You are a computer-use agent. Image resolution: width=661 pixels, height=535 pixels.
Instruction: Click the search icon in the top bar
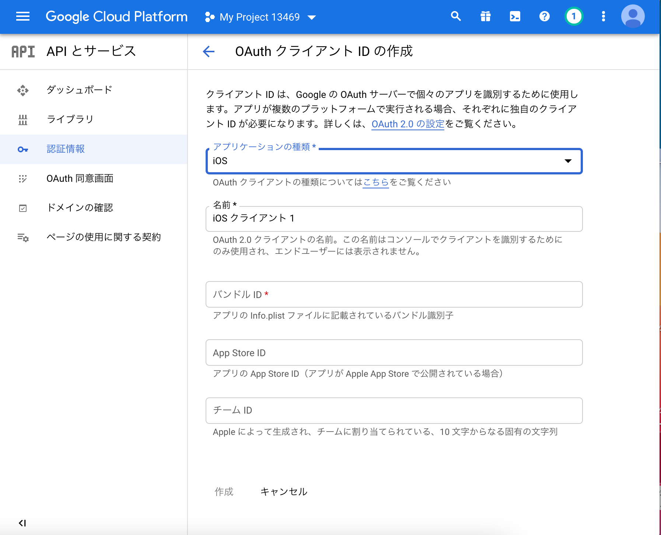pos(456,17)
